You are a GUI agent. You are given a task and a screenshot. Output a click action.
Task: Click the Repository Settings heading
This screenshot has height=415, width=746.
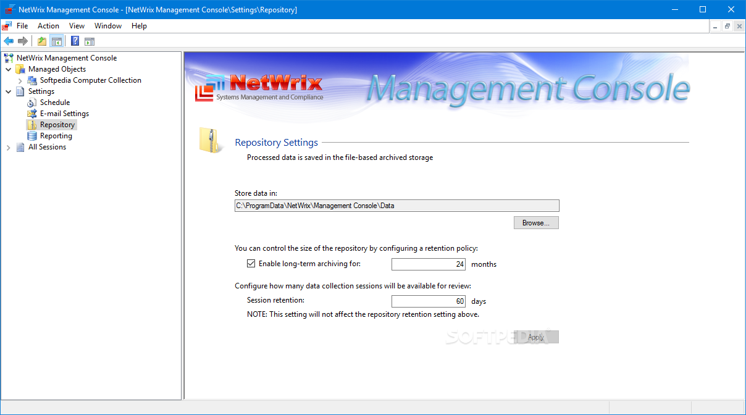click(276, 143)
